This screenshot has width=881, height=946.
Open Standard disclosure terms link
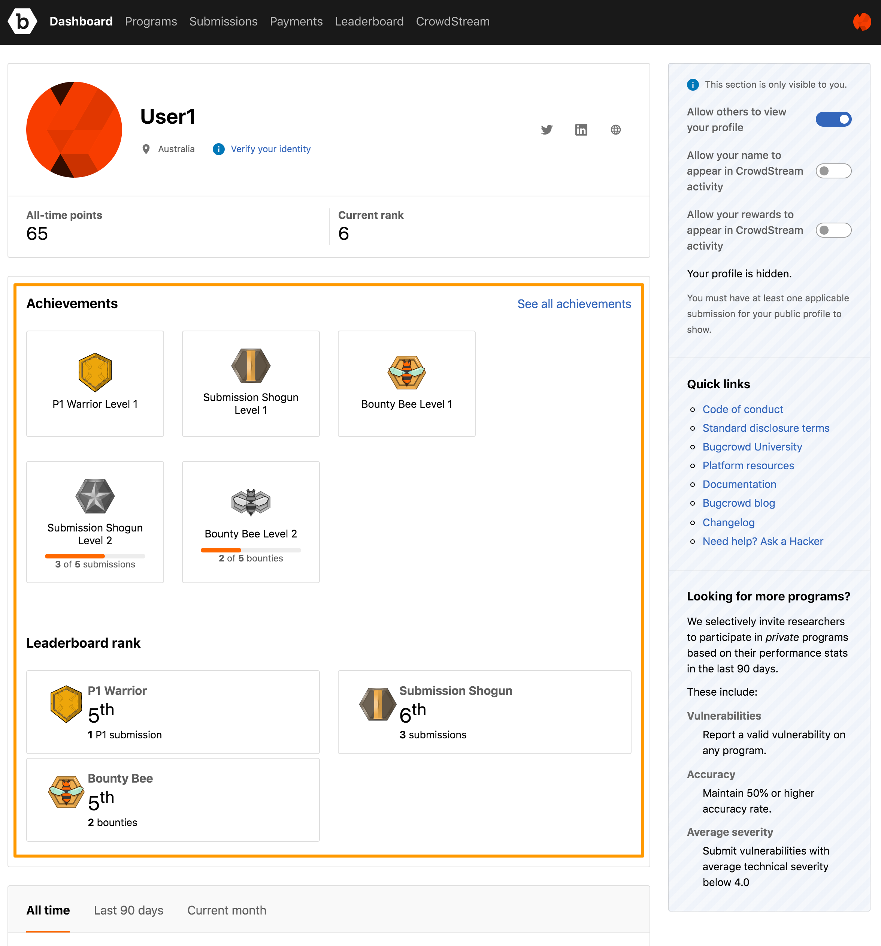pos(766,428)
